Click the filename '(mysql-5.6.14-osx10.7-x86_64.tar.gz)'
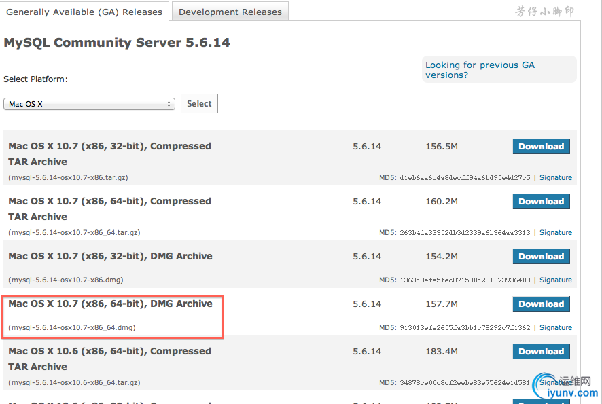602x404 pixels. point(74,232)
